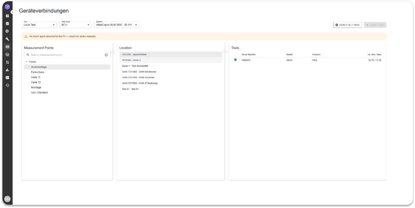This screenshot has height=208, width=415.
Task: Click the Model column header in Tools
Action: click(289, 54)
